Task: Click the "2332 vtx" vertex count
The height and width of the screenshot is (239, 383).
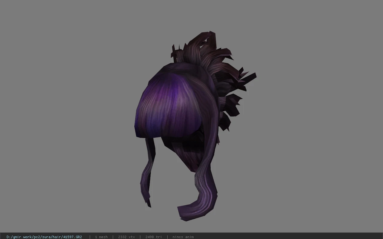Action: pos(127,237)
